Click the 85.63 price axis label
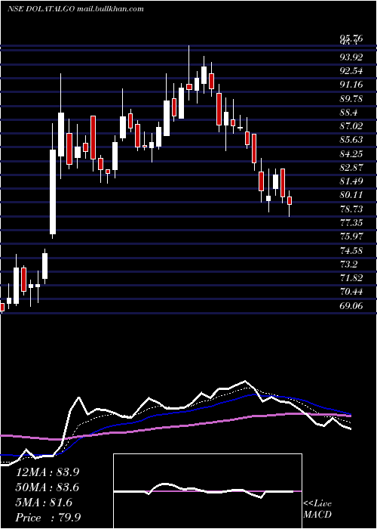Screen dimensions: 377x529 point(351,140)
